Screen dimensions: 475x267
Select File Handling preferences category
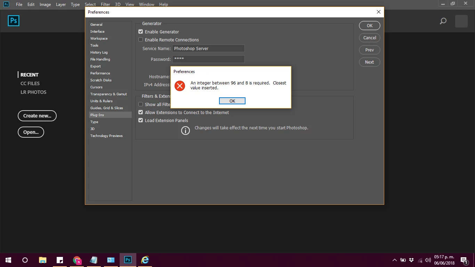[110, 59]
